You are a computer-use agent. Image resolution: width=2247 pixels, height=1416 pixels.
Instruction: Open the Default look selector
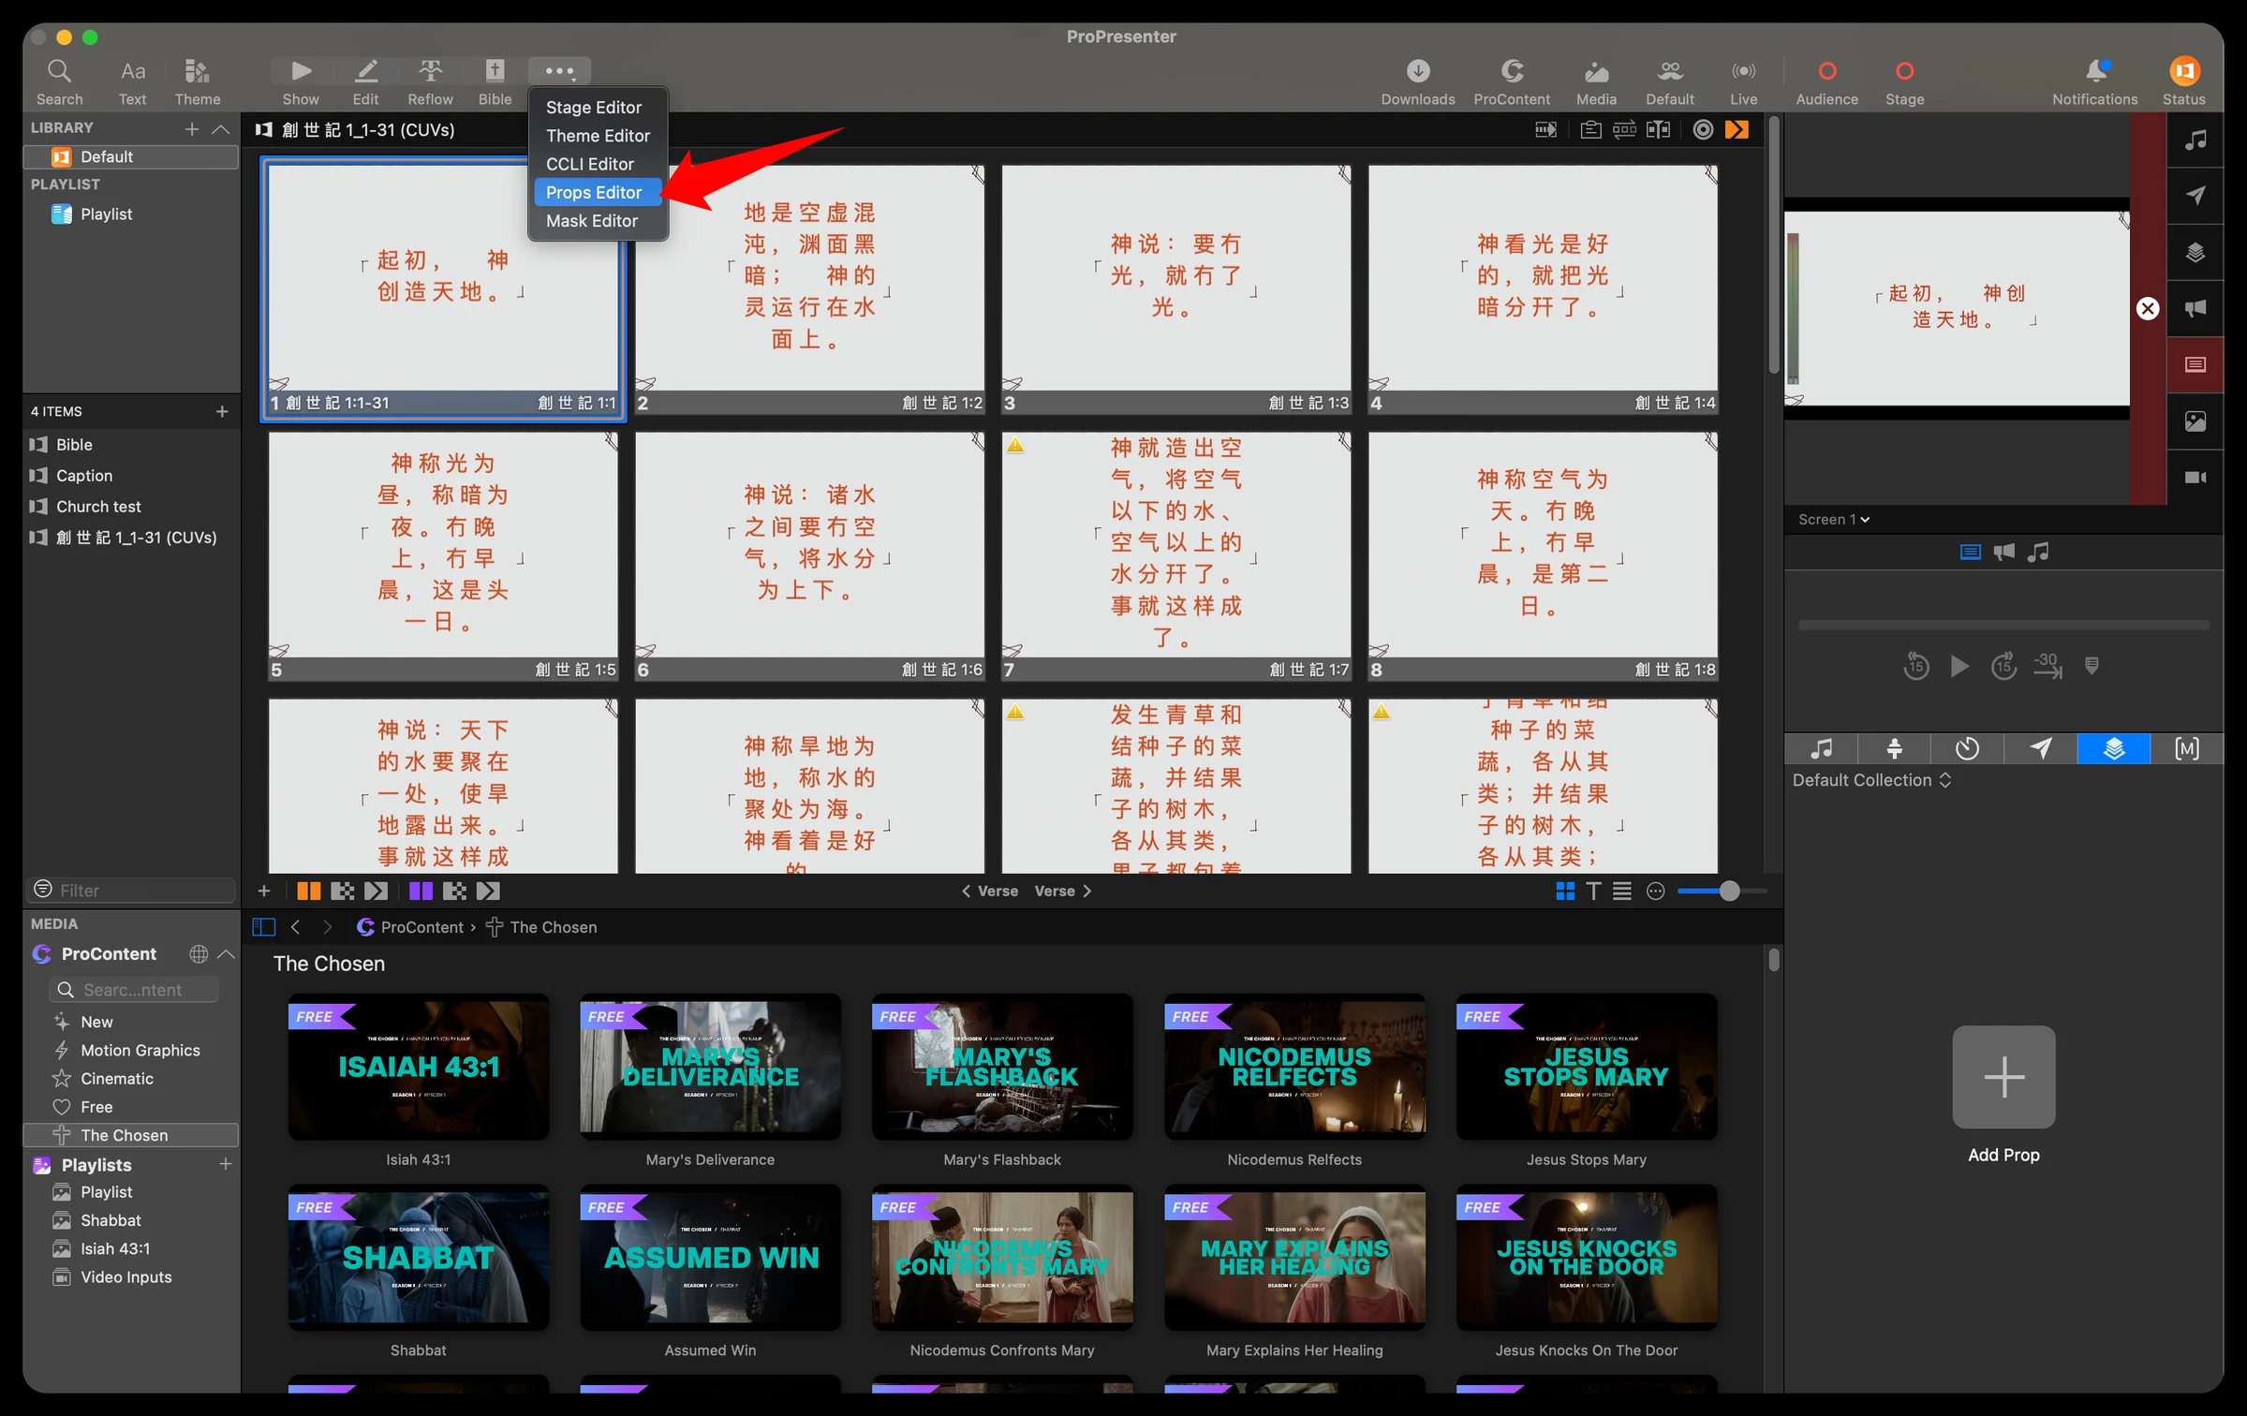[x=1669, y=81]
